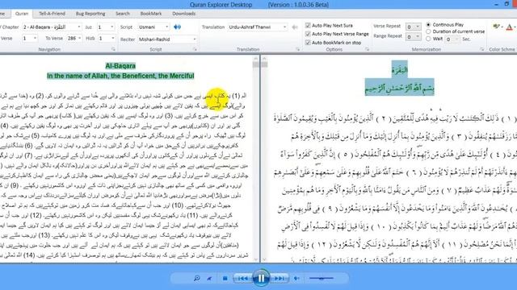Screen dimensions: 517x290
Task: Open the Tell-A-Friend tab
Action: pos(52,14)
